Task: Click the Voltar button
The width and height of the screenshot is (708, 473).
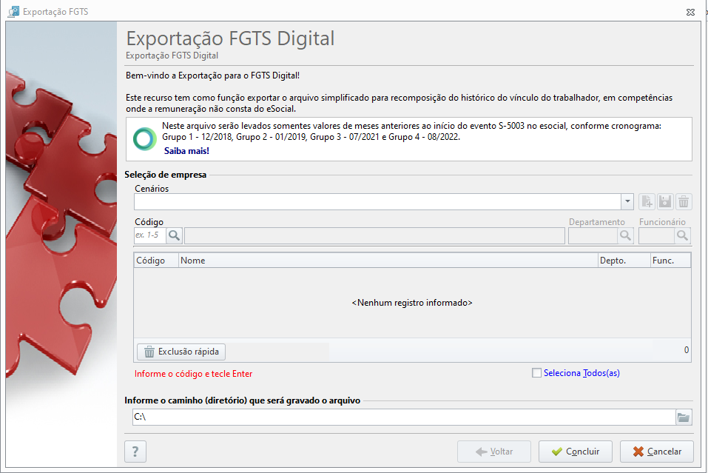Action: pos(494,452)
